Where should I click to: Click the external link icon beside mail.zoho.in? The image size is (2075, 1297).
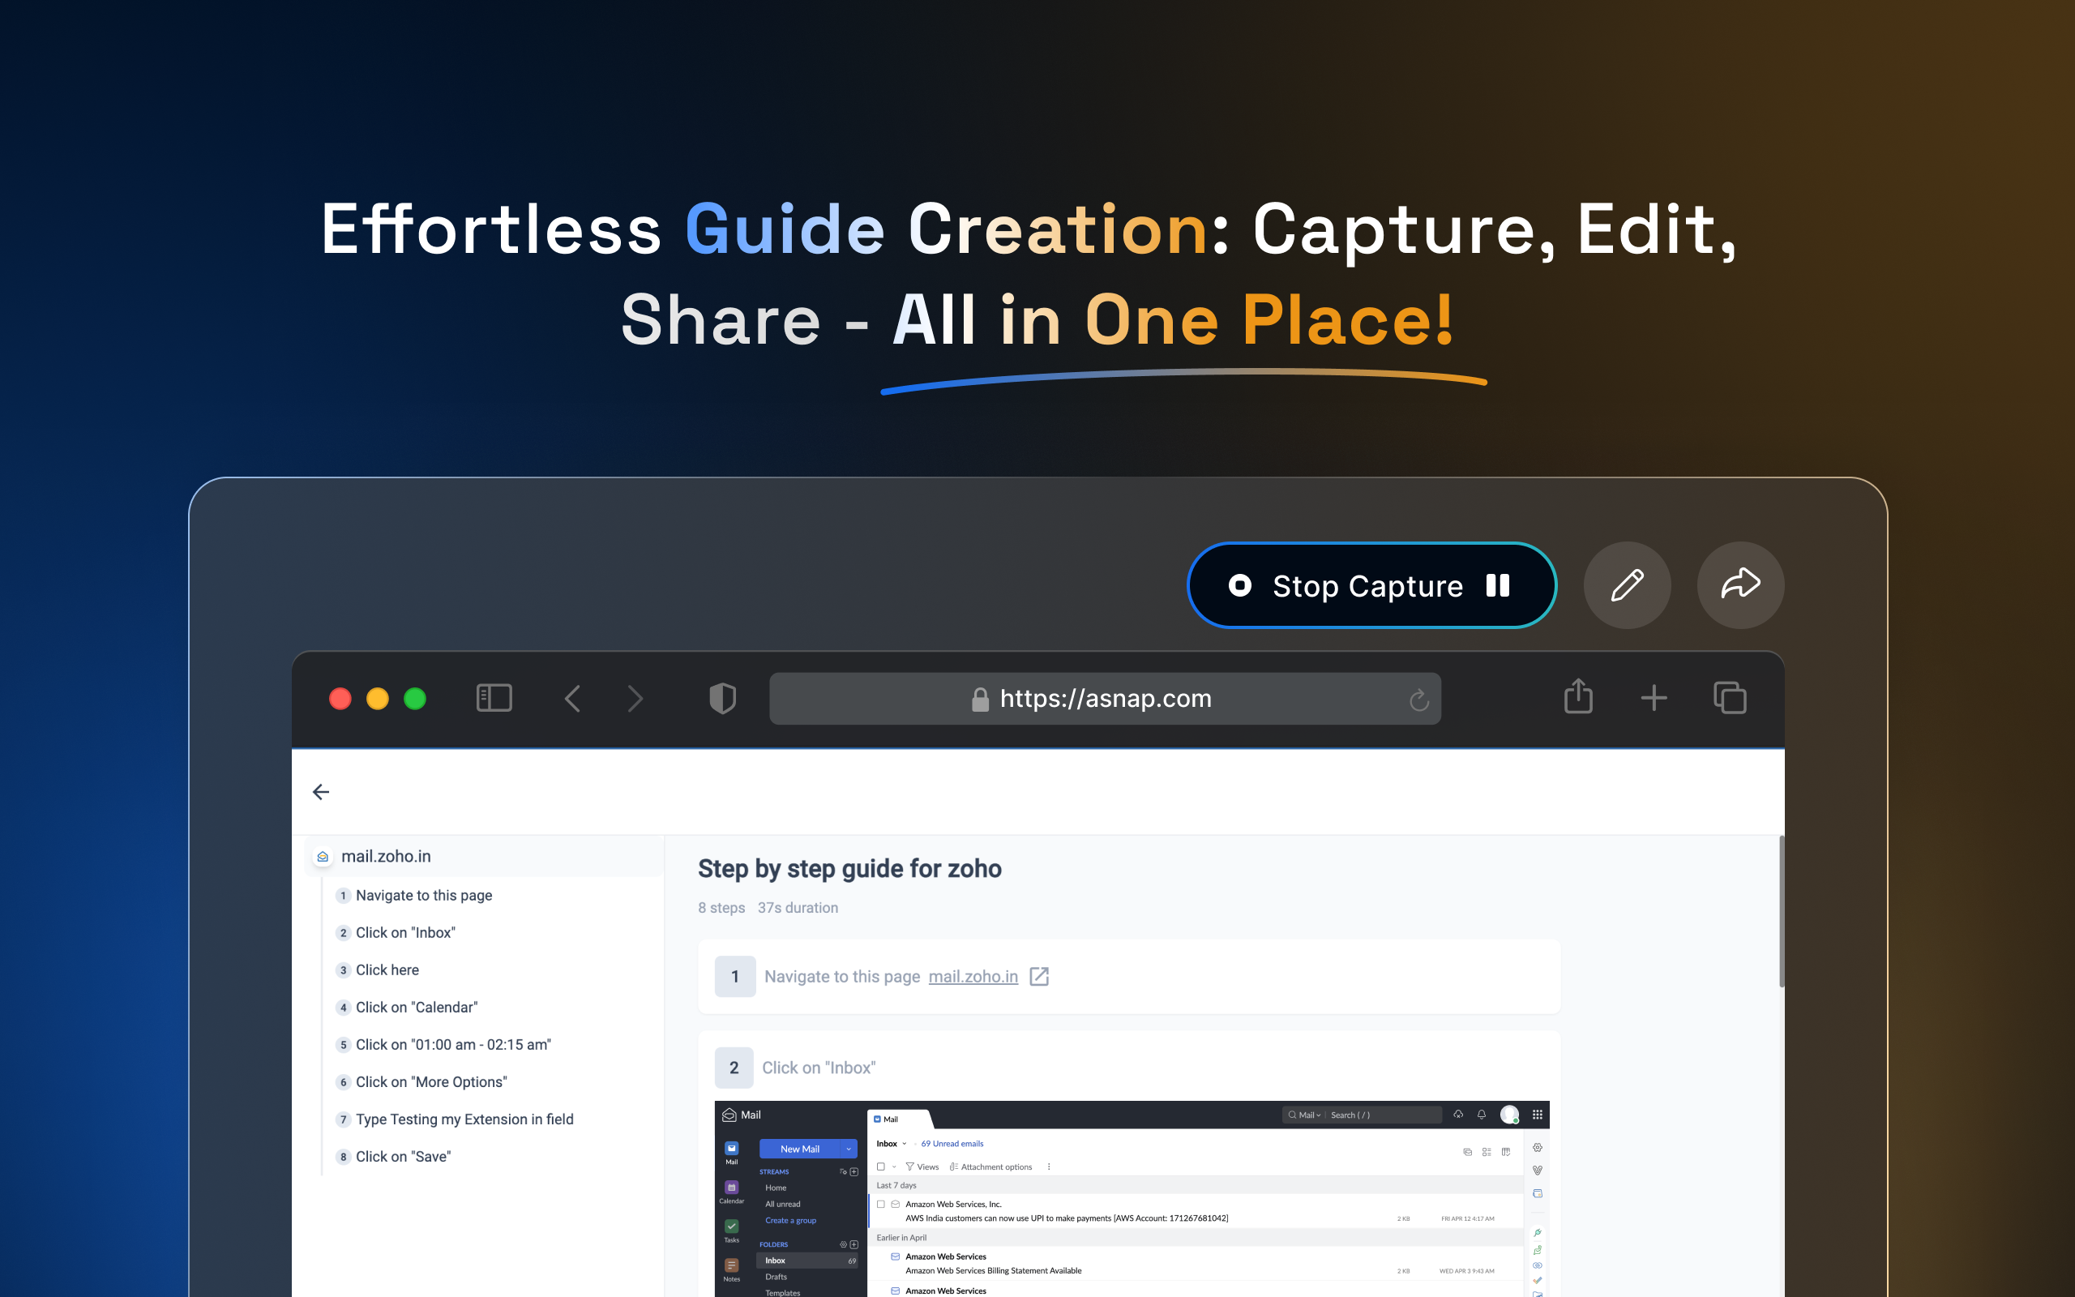pos(1039,976)
